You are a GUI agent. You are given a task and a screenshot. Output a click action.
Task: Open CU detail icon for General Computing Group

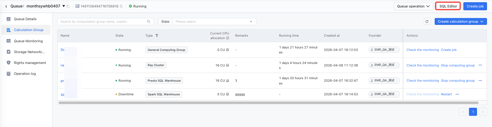click(227, 50)
